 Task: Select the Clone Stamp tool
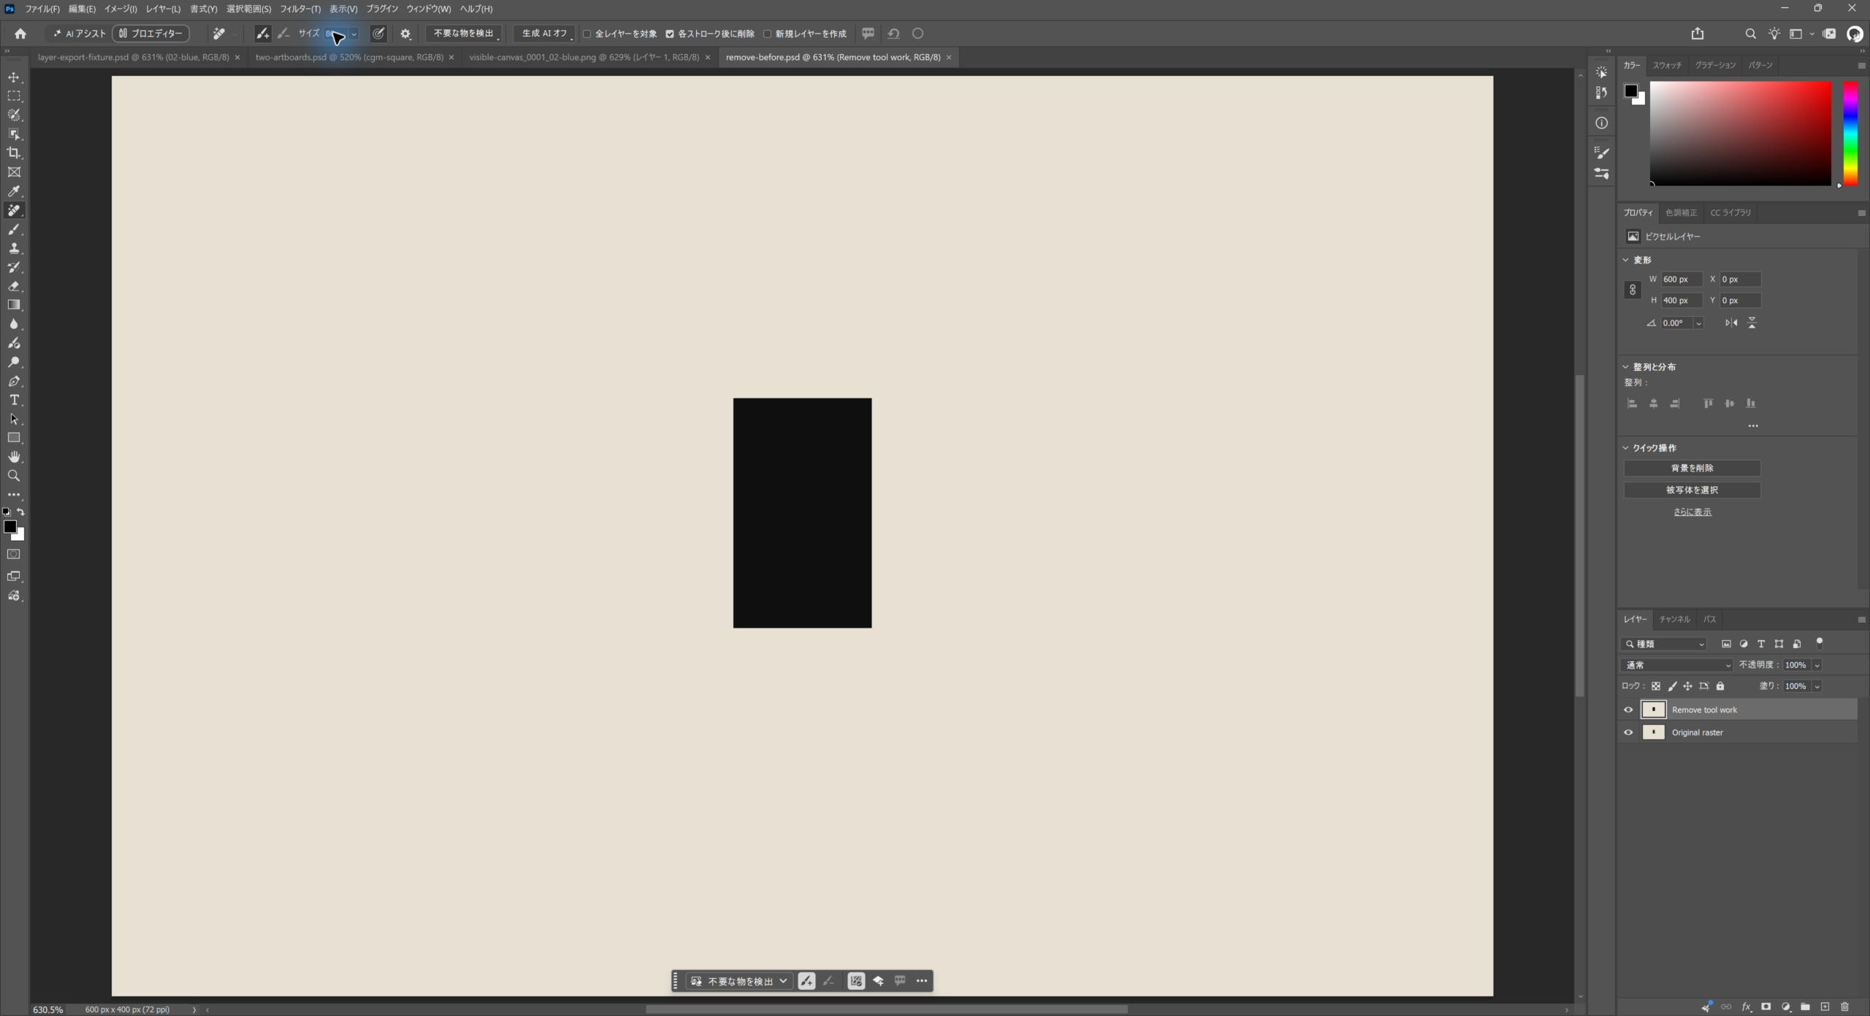(x=14, y=248)
